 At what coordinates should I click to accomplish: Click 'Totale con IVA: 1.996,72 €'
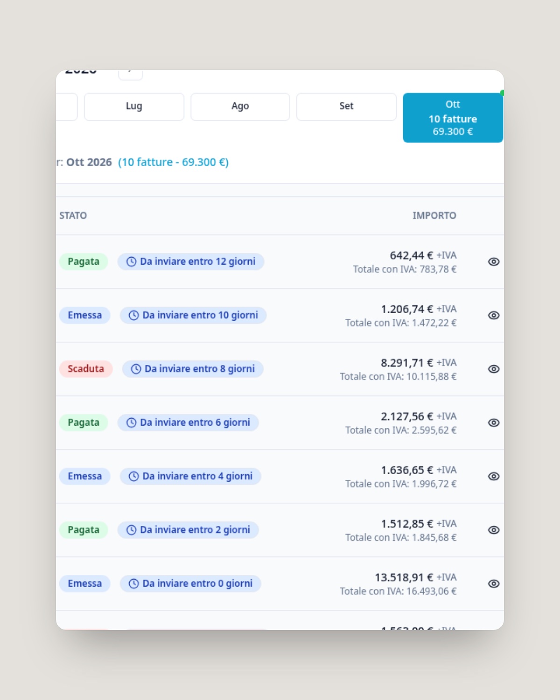401,484
